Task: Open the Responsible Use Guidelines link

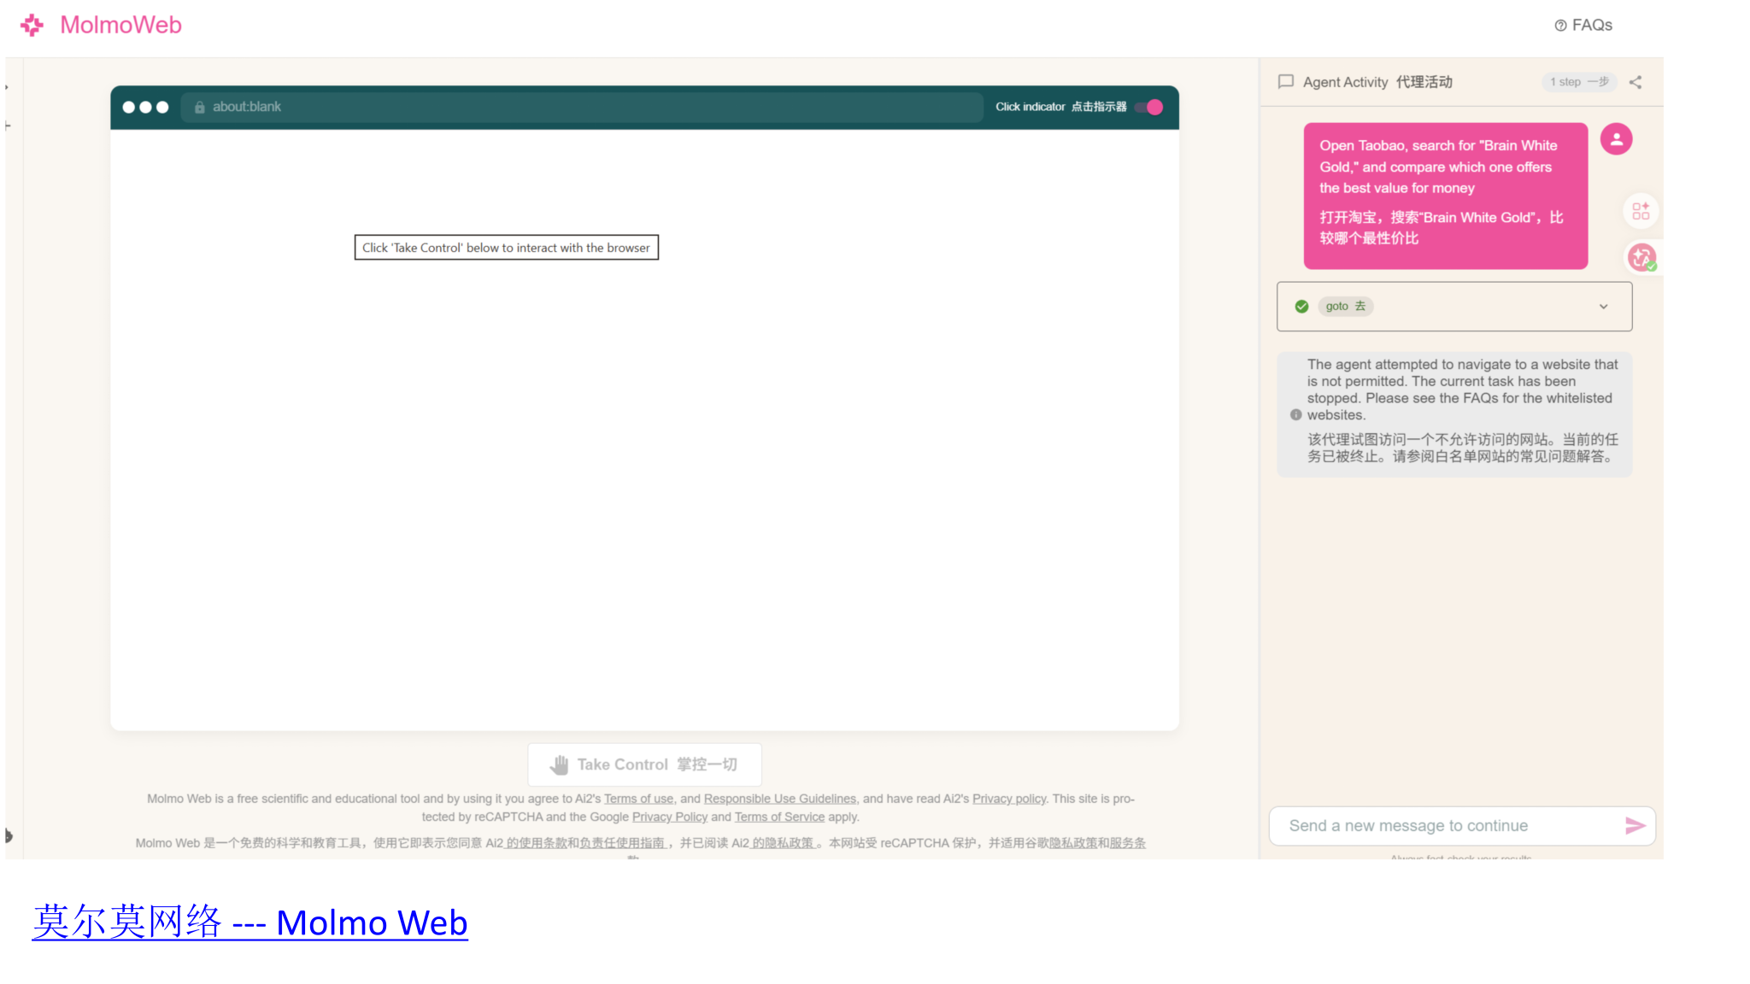Action: tap(779, 799)
